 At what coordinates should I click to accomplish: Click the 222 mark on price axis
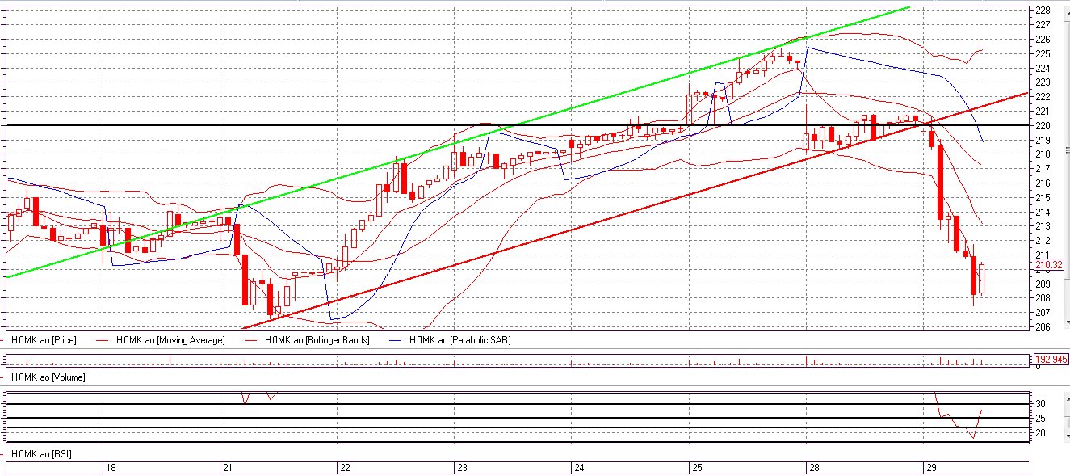pos(1043,97)
